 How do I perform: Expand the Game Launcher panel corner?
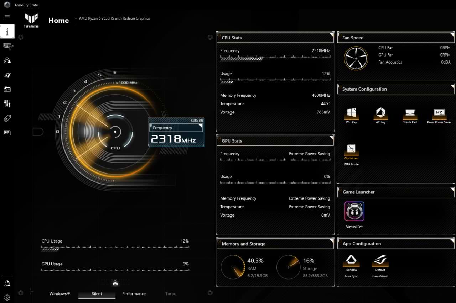pyautogui.click(x=452, y=189)
